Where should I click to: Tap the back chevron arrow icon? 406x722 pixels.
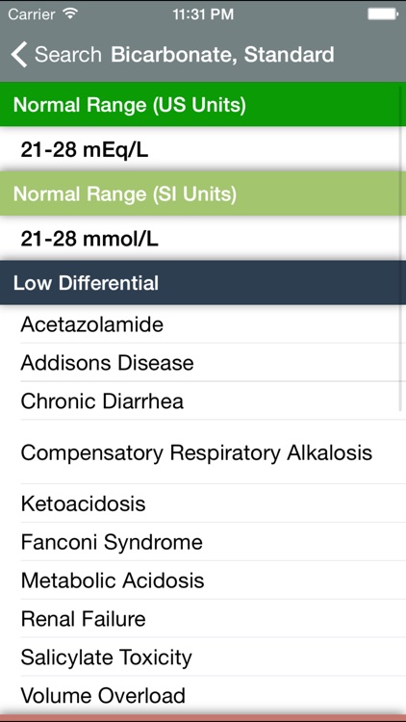click(x=19, y=54)
